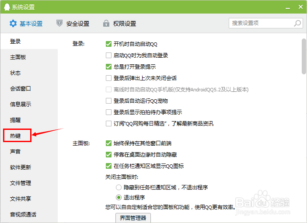Open the 状态 sidebar section
Viewport: 307px width, 223px height.
point(29,73)
